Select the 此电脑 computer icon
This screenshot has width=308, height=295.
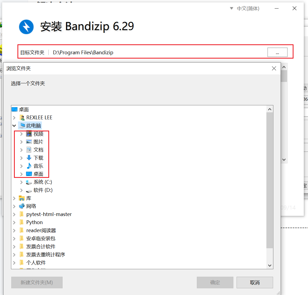[22, 125]
